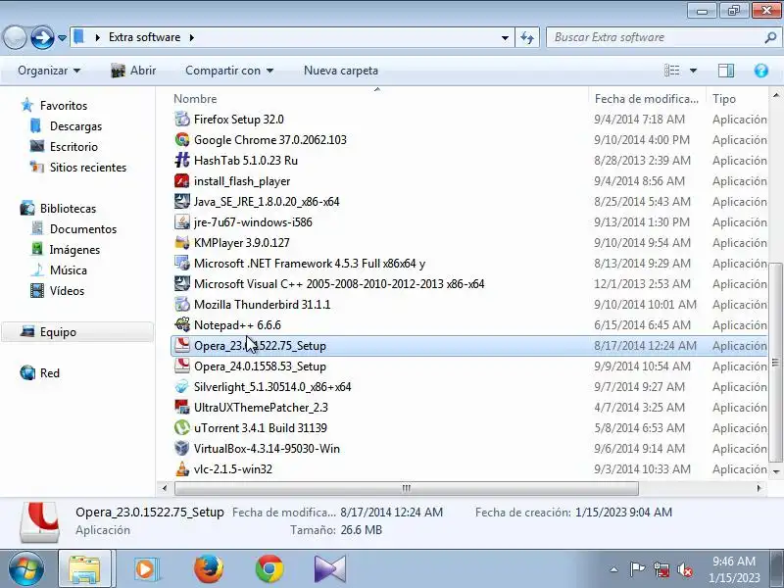784x588 pixels.
Task: Open Visual Studio taskbar icon
Action: 330,568
